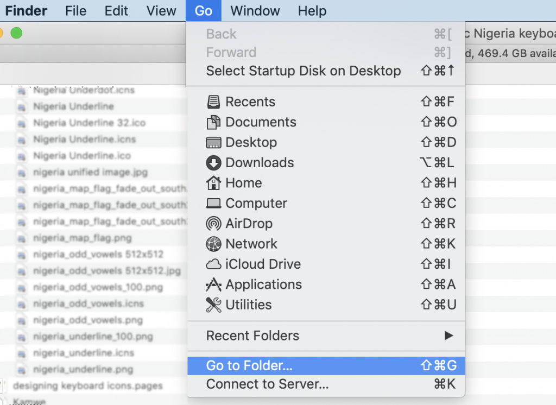Click the Recents icon in Go menu
Image resolution: width=556 pixels, height=405 pixels.
(x=213, y=102)
